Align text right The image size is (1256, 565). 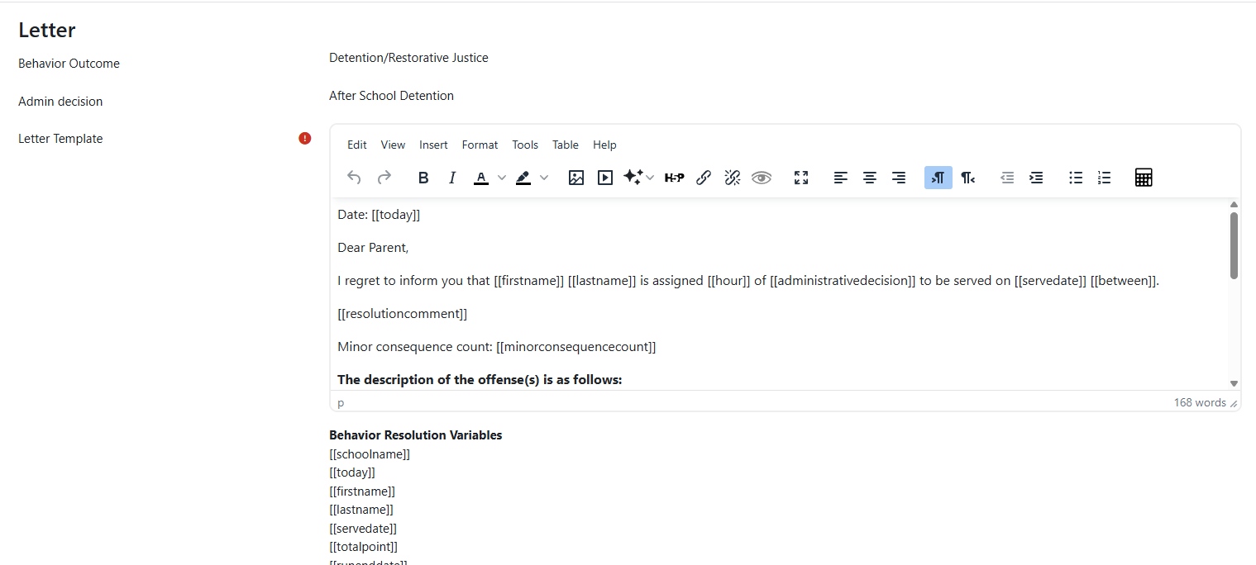(x=899, y=178)
